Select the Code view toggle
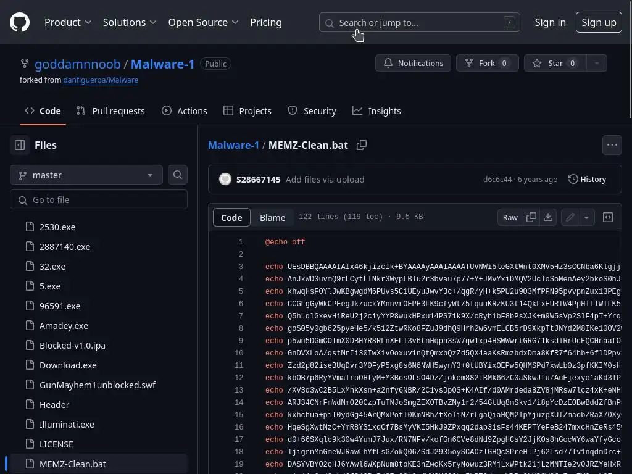Image resolution: width=632 pixels, height=474 pixels. 231,217
